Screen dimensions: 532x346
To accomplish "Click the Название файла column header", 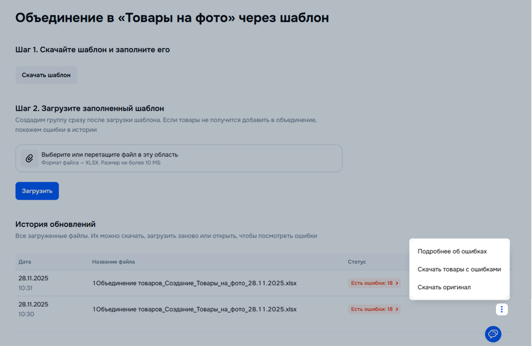I will point(113,262).
